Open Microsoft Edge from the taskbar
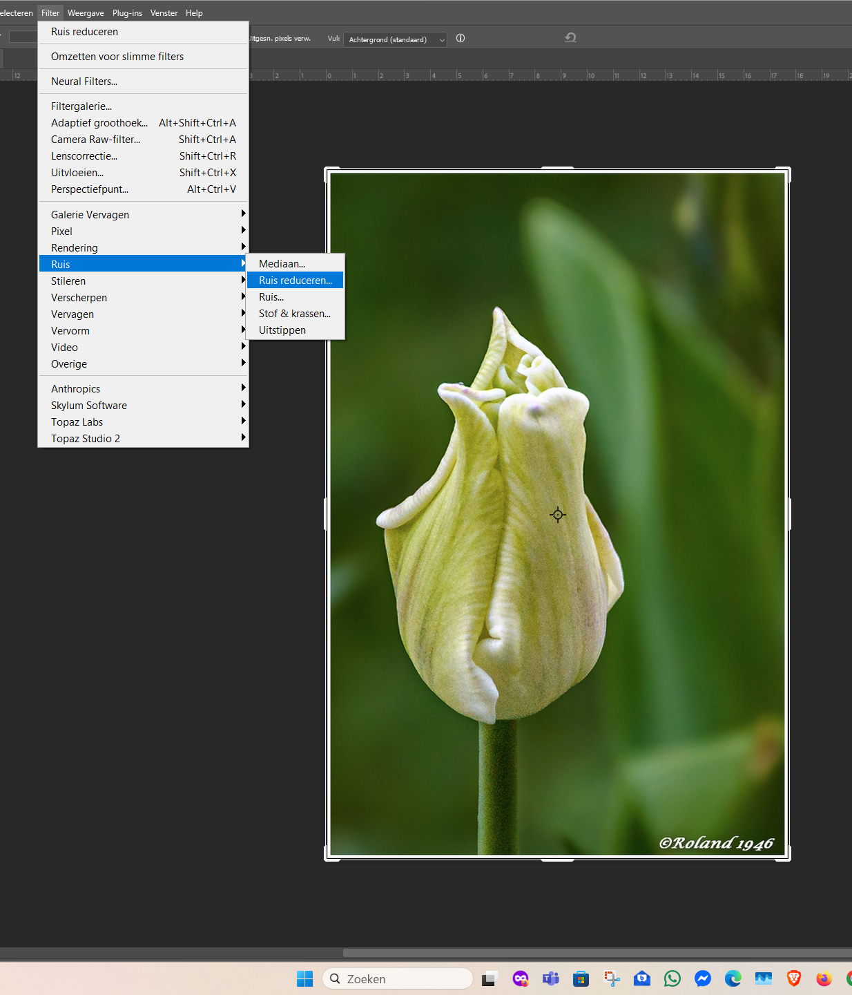Image resolution: width=852 pixels, height=995 pixels. (733, 978)
